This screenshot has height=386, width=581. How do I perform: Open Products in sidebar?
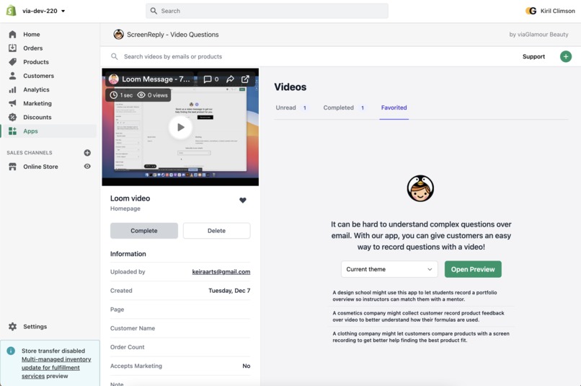[x=36, y=61]
